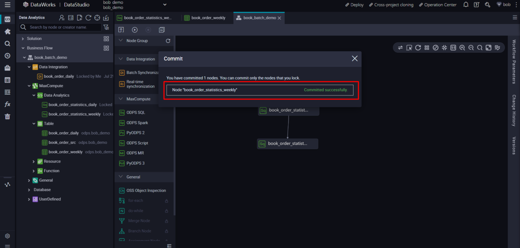
Task: Select ODPS Spark node type
Action: 137,123
